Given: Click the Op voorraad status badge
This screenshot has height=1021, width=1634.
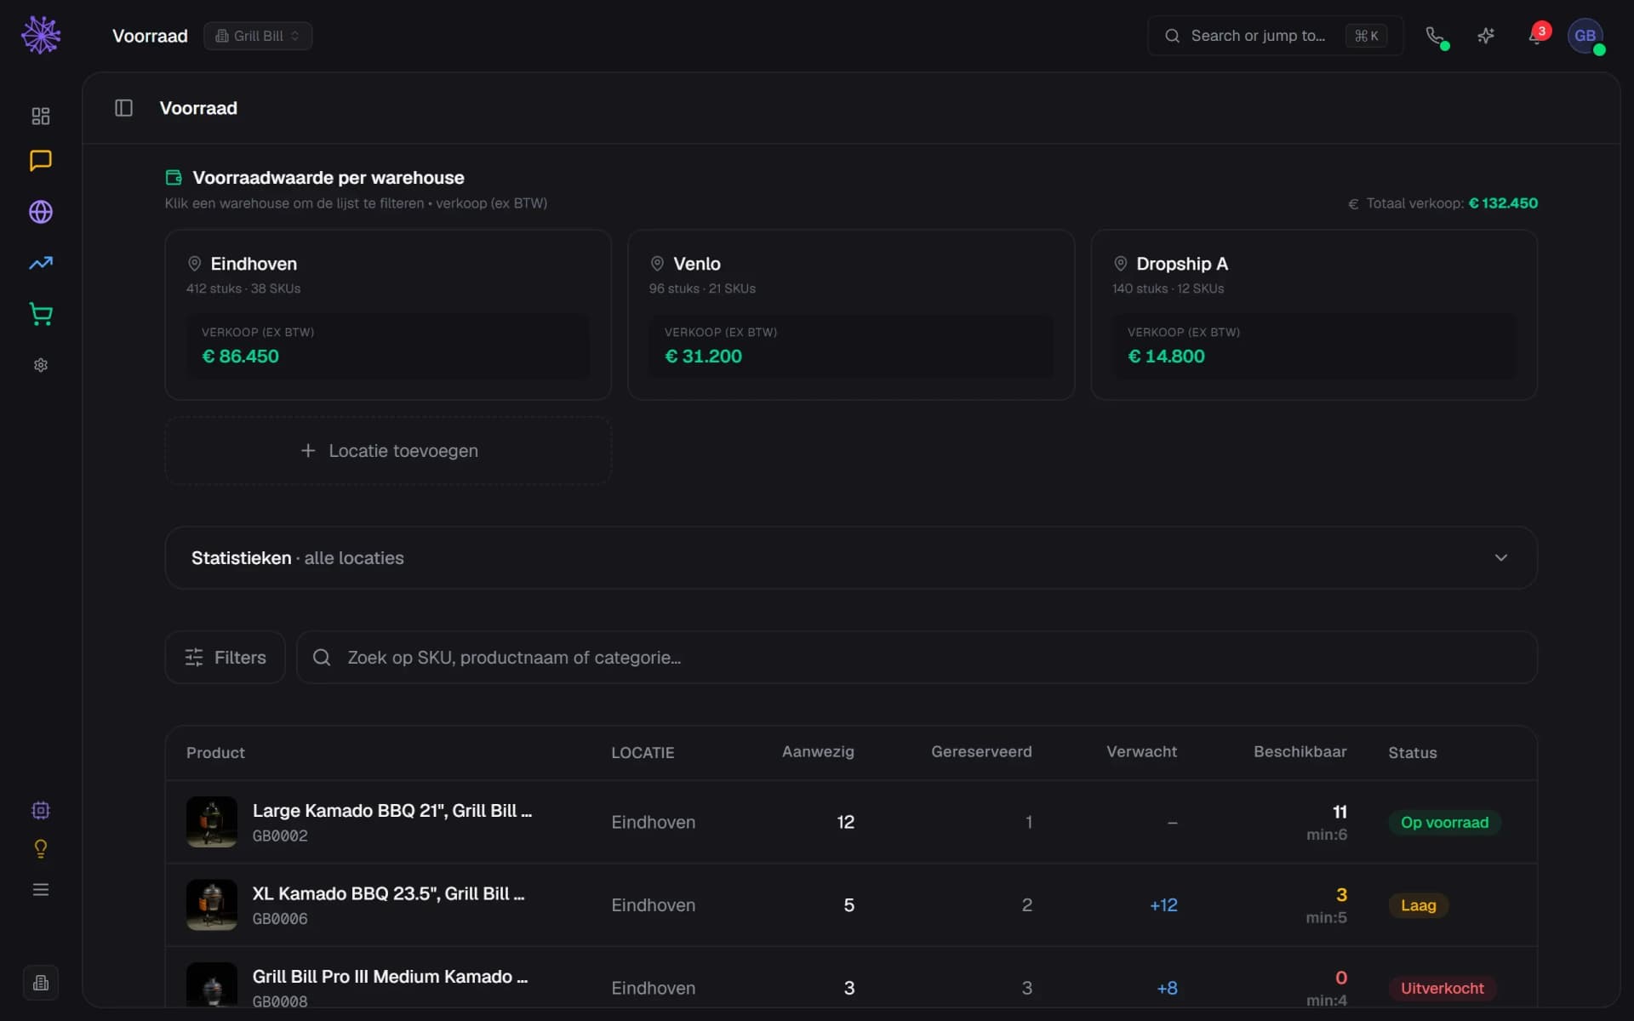Looking at the screenshot, I should (1444, 823).
